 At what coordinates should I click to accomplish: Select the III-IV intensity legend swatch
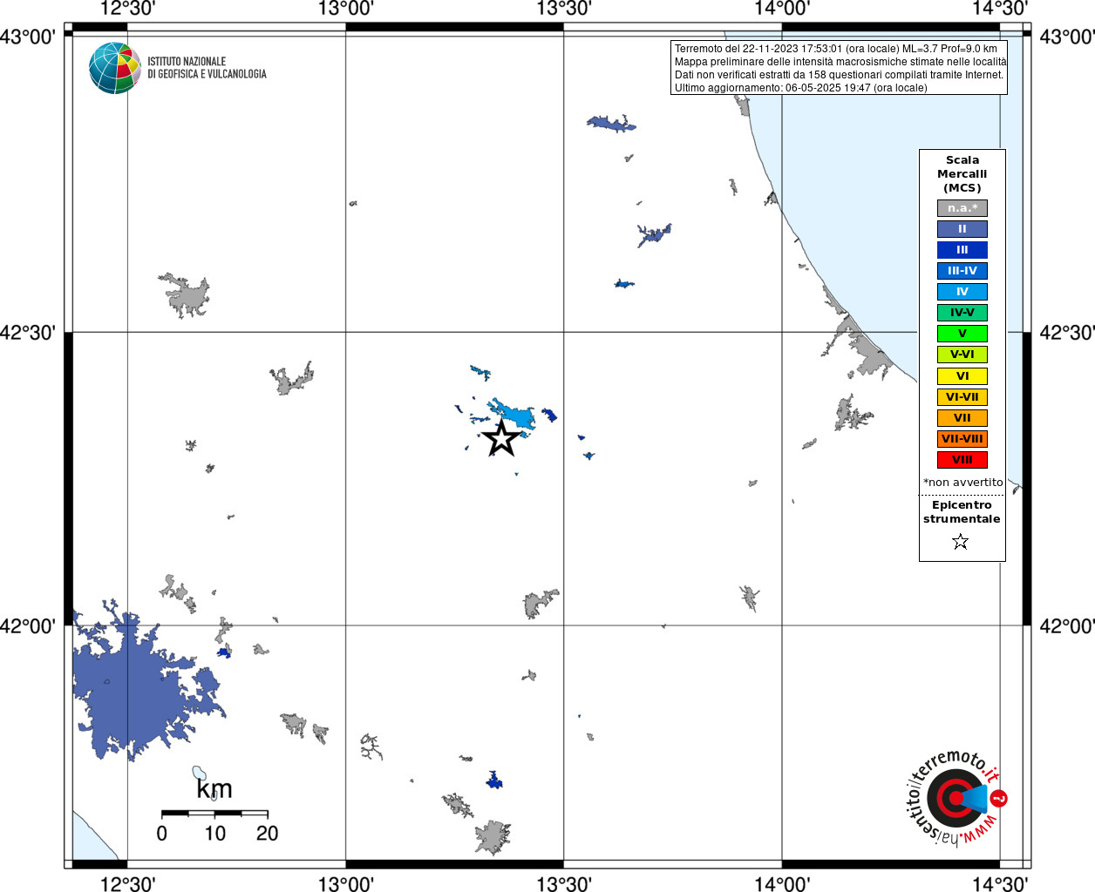pos(962,271)
